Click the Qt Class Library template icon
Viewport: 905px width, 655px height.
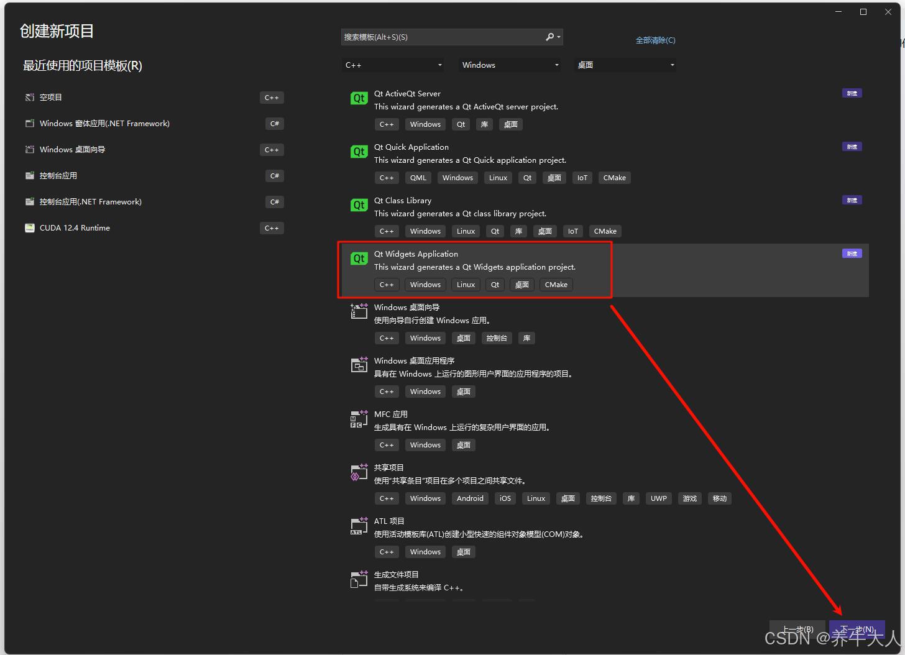(x=359, y=205)
